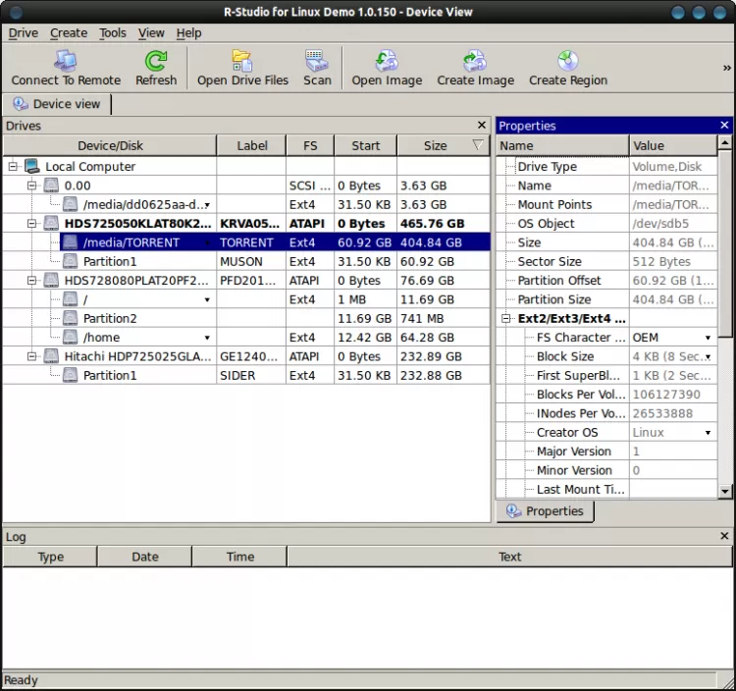Viewport: 736px width, 691px height.
Task: Click the Create Image toolbar icon
Action: (x=475, y=68)
